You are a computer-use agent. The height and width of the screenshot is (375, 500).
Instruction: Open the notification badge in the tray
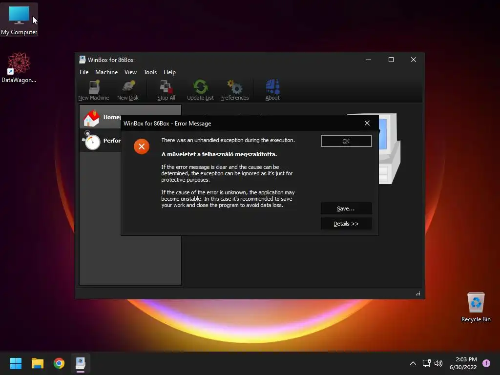(x=486, y=363)
